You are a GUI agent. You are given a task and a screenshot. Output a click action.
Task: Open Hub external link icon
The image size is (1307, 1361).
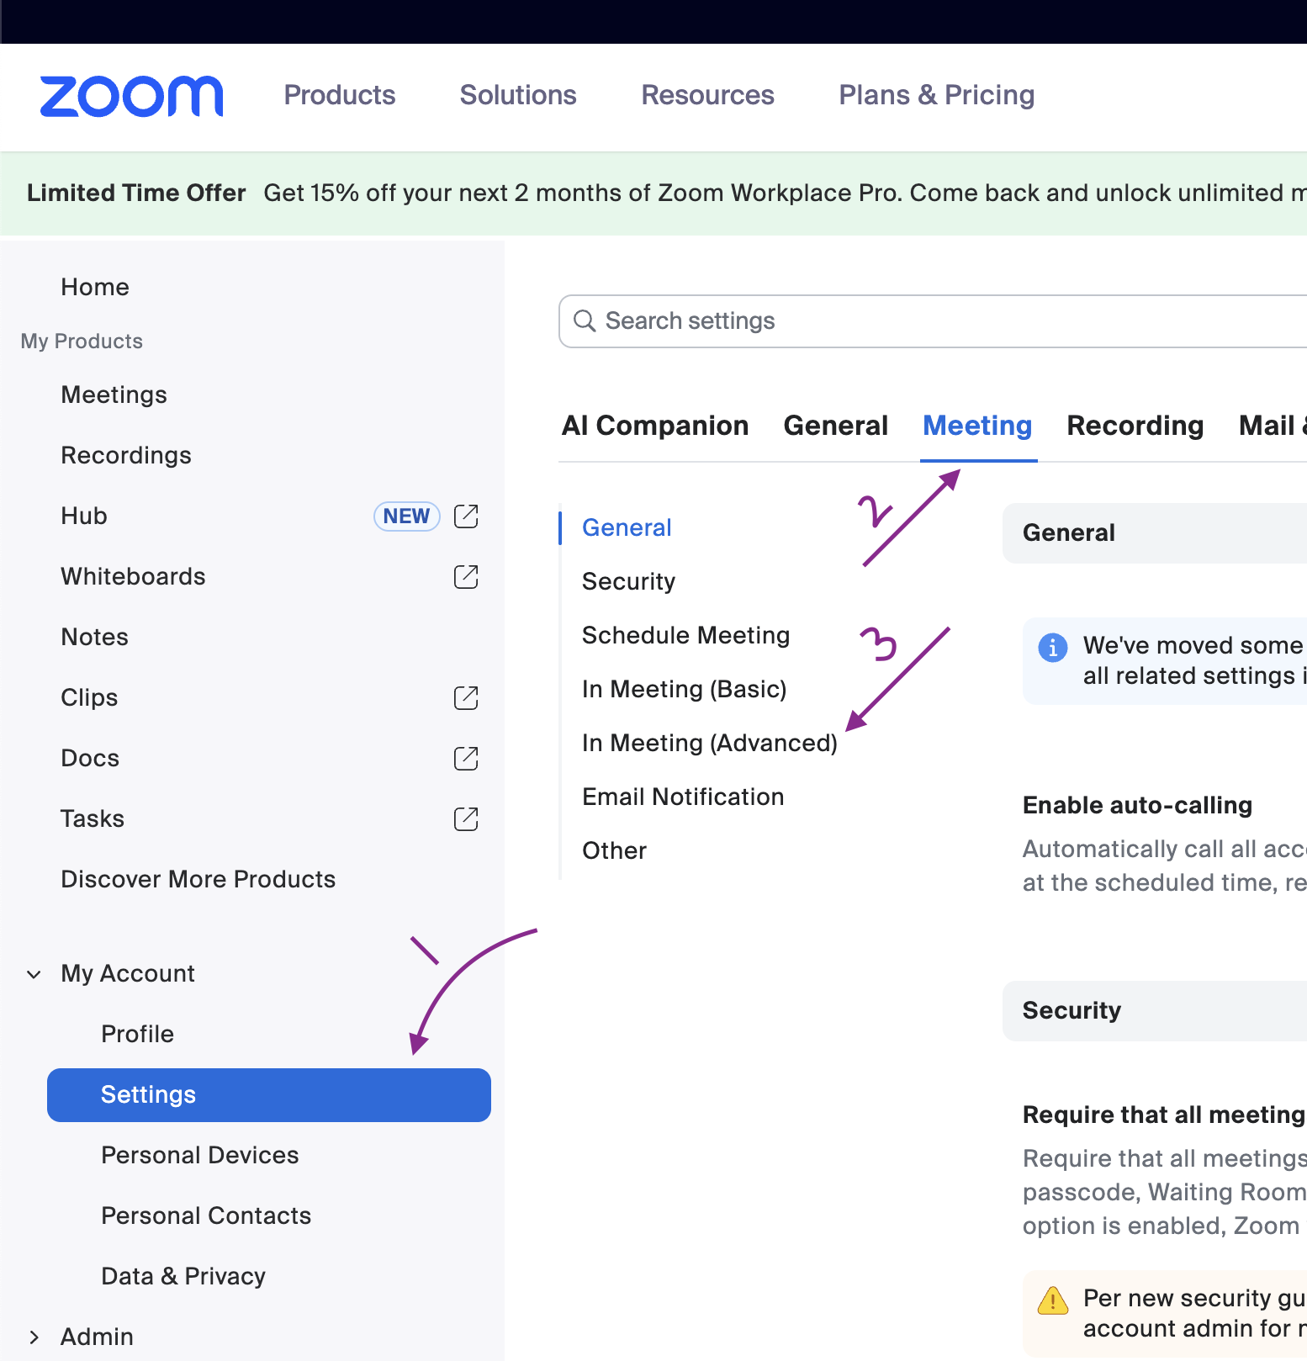(466, 516)
